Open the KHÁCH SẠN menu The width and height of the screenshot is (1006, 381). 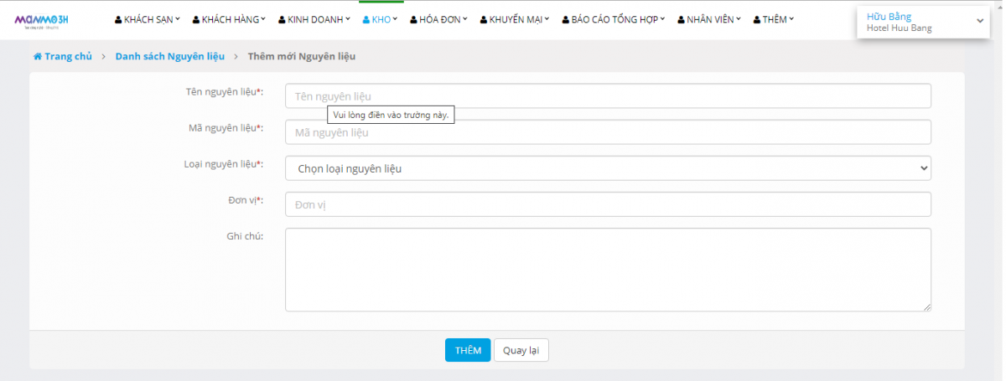148,19
